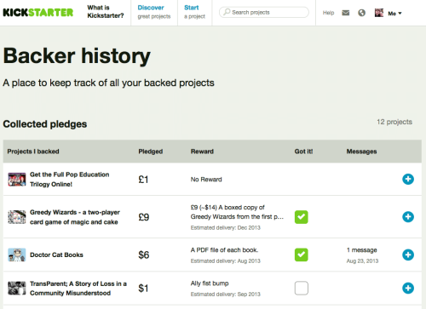This screenshot has width=426, height=309.
Task: Click the No Reward text
Action: 206,180
